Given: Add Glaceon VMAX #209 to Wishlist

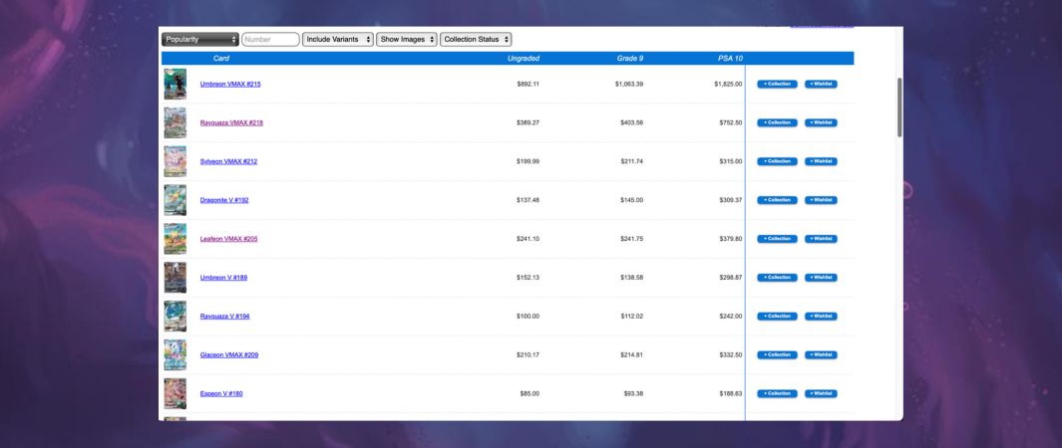Looking at the screenshot, I should coord(821,354).
